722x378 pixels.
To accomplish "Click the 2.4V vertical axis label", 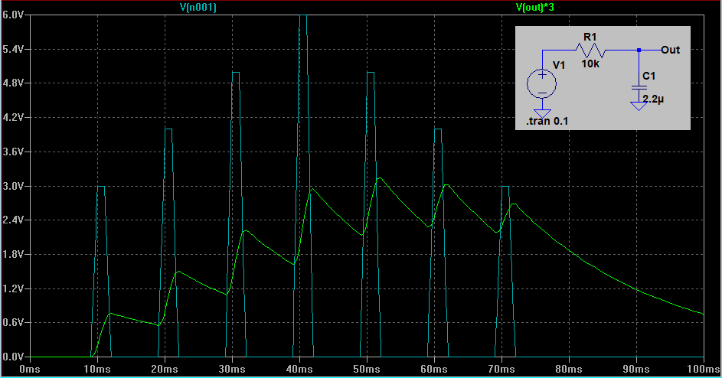I will pyautogui.click(x=12, y=220).
